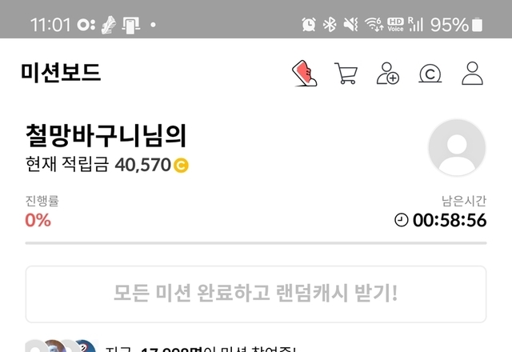
Task: Tap the invite friend person-plus icon
Action: (387, 73)
